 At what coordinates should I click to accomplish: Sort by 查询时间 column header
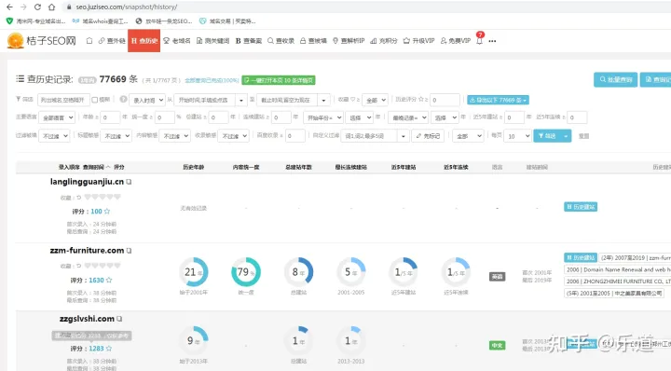(x=96, y=167)
